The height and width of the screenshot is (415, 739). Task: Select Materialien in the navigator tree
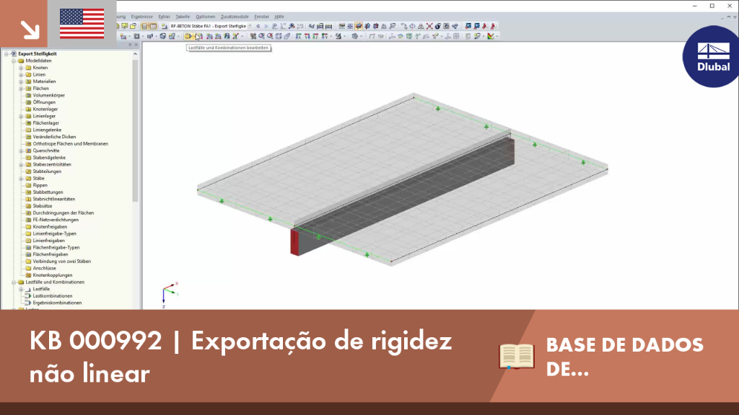point(44,81)
